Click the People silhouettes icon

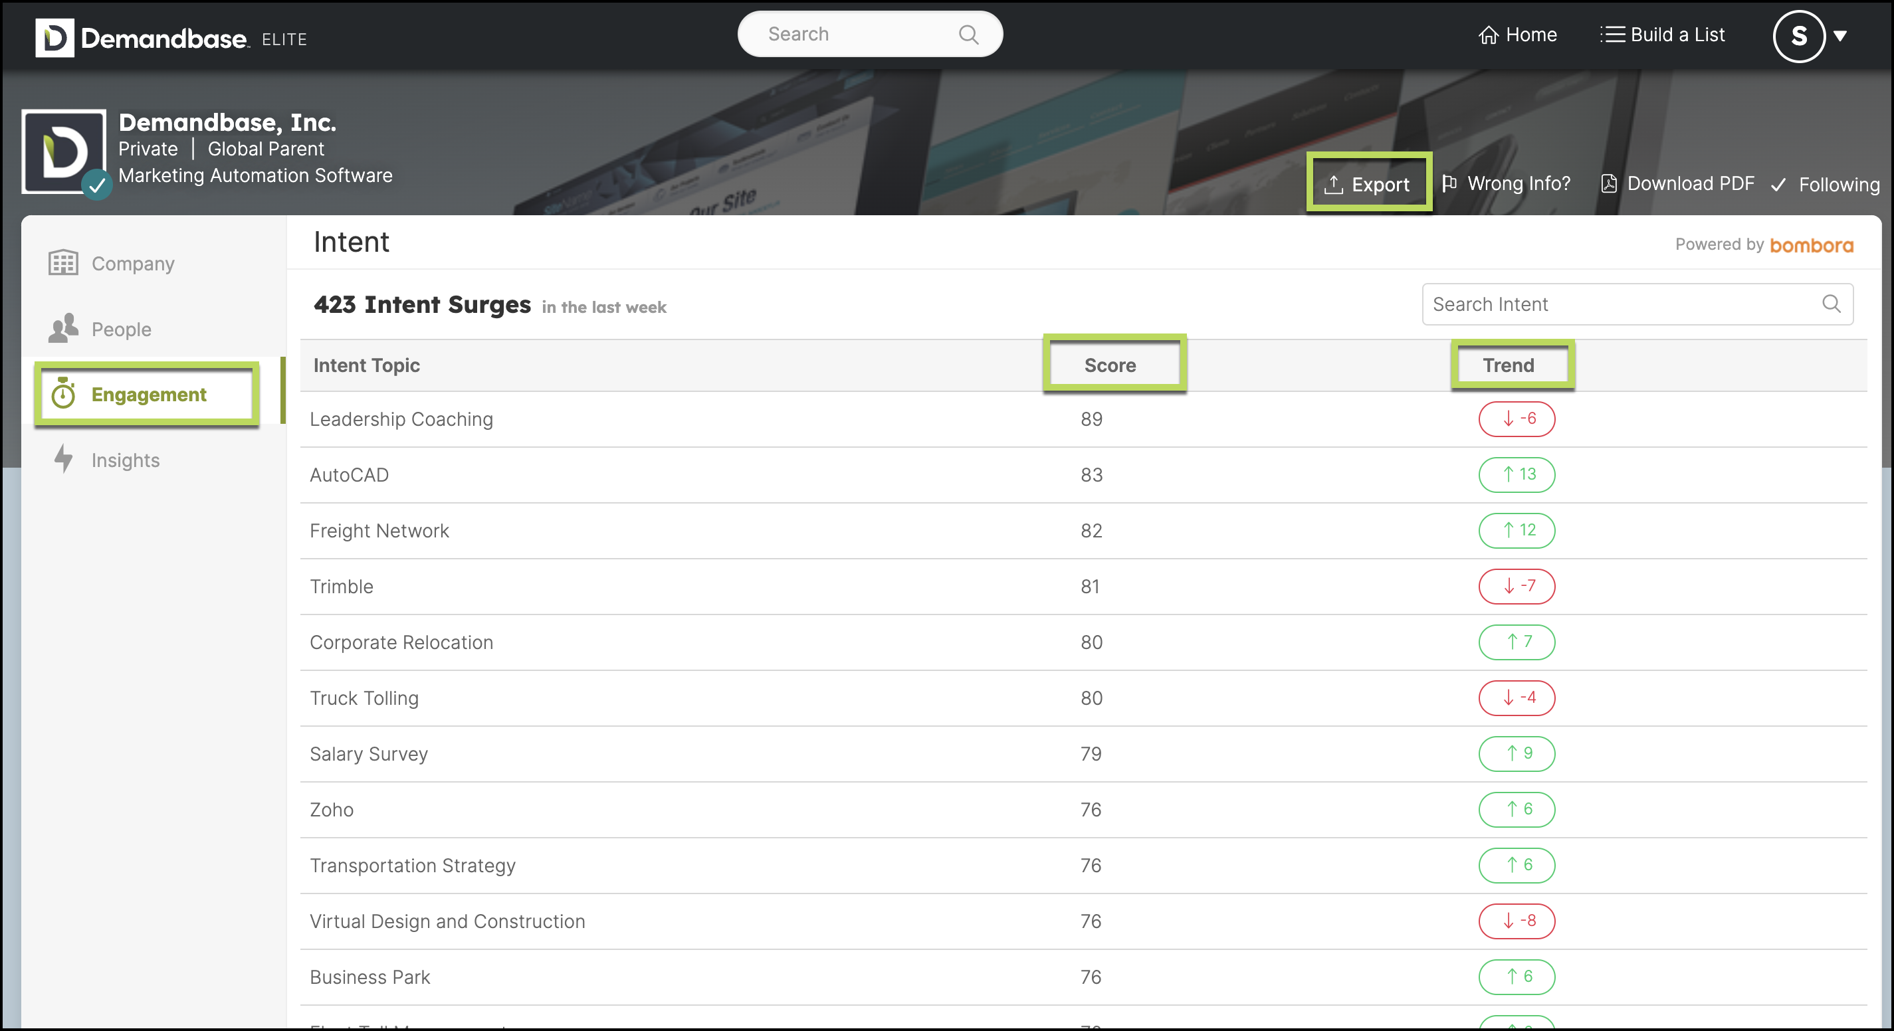click(x=63, y=328)
